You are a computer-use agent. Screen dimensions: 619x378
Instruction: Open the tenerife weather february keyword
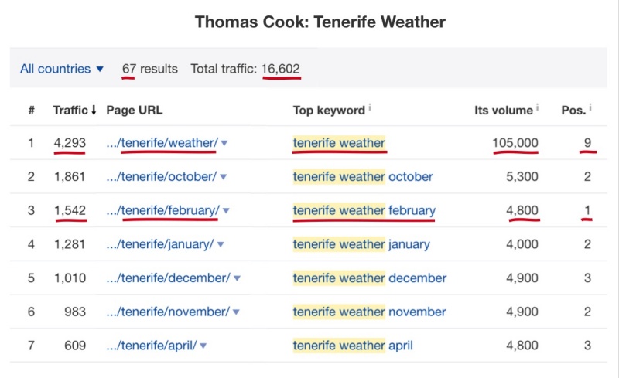click(364, 210)
